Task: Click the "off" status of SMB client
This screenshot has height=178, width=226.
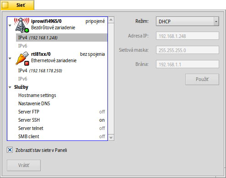Action: (x=102, y=136)
